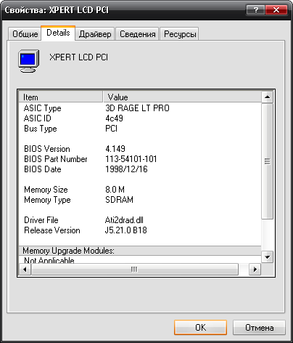This screenshot has height=343, width=293.
Task: Click the OK button
Action: [x=200, y=328]
